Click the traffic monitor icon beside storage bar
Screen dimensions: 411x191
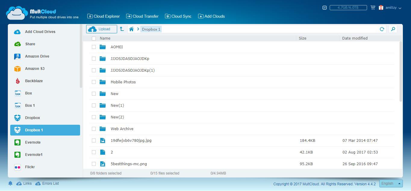(x=324, y=7)
